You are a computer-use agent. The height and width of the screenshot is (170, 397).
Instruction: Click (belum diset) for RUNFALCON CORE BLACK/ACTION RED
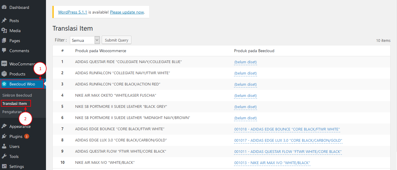click(x=246, y=84)
